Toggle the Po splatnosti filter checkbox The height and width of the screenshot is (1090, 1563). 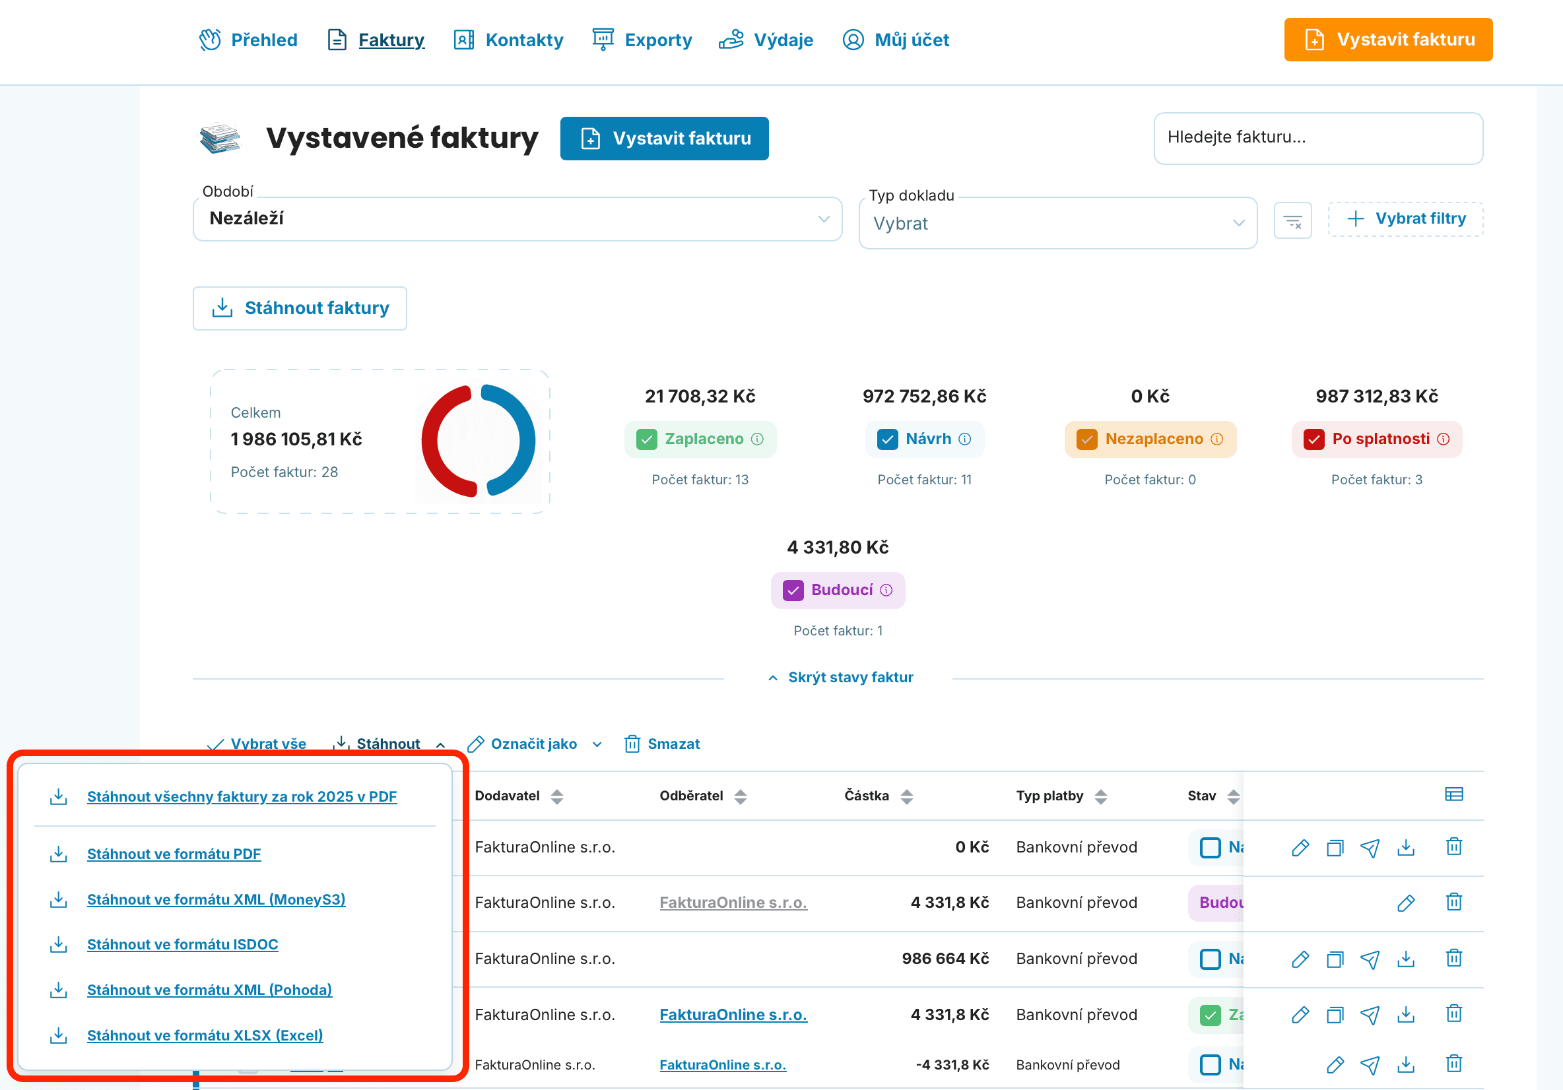tap(1313, 439)
